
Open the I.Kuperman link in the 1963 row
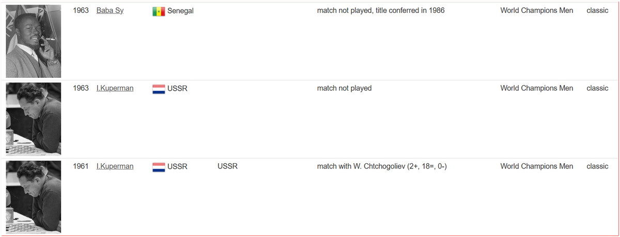point(115,88)
